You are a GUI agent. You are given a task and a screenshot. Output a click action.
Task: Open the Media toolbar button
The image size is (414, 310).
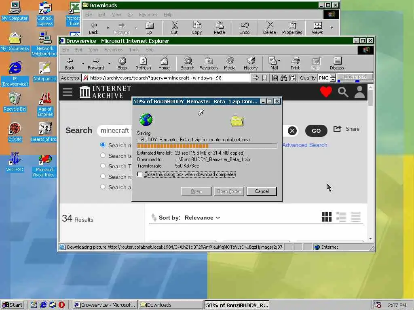coord(230,63)
